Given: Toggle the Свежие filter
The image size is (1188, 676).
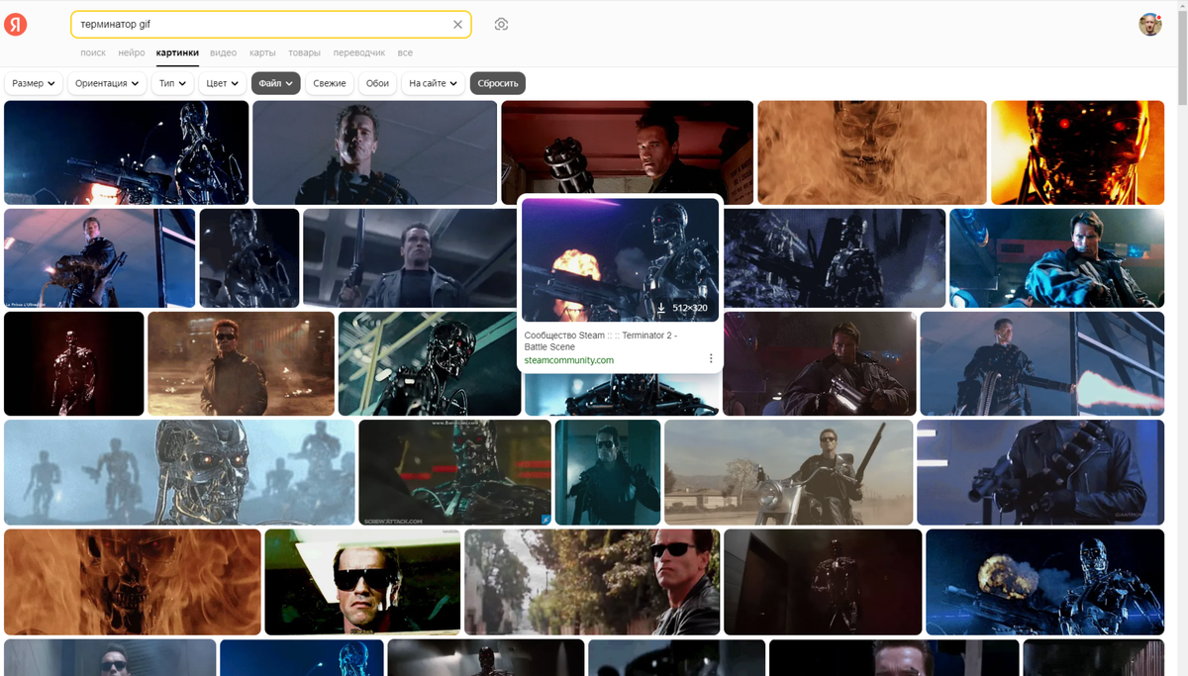Looking at the screenshot, I should (330, 84).
